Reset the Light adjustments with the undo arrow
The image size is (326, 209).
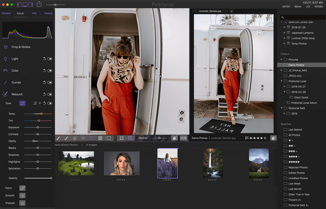(x=44, y=59)
